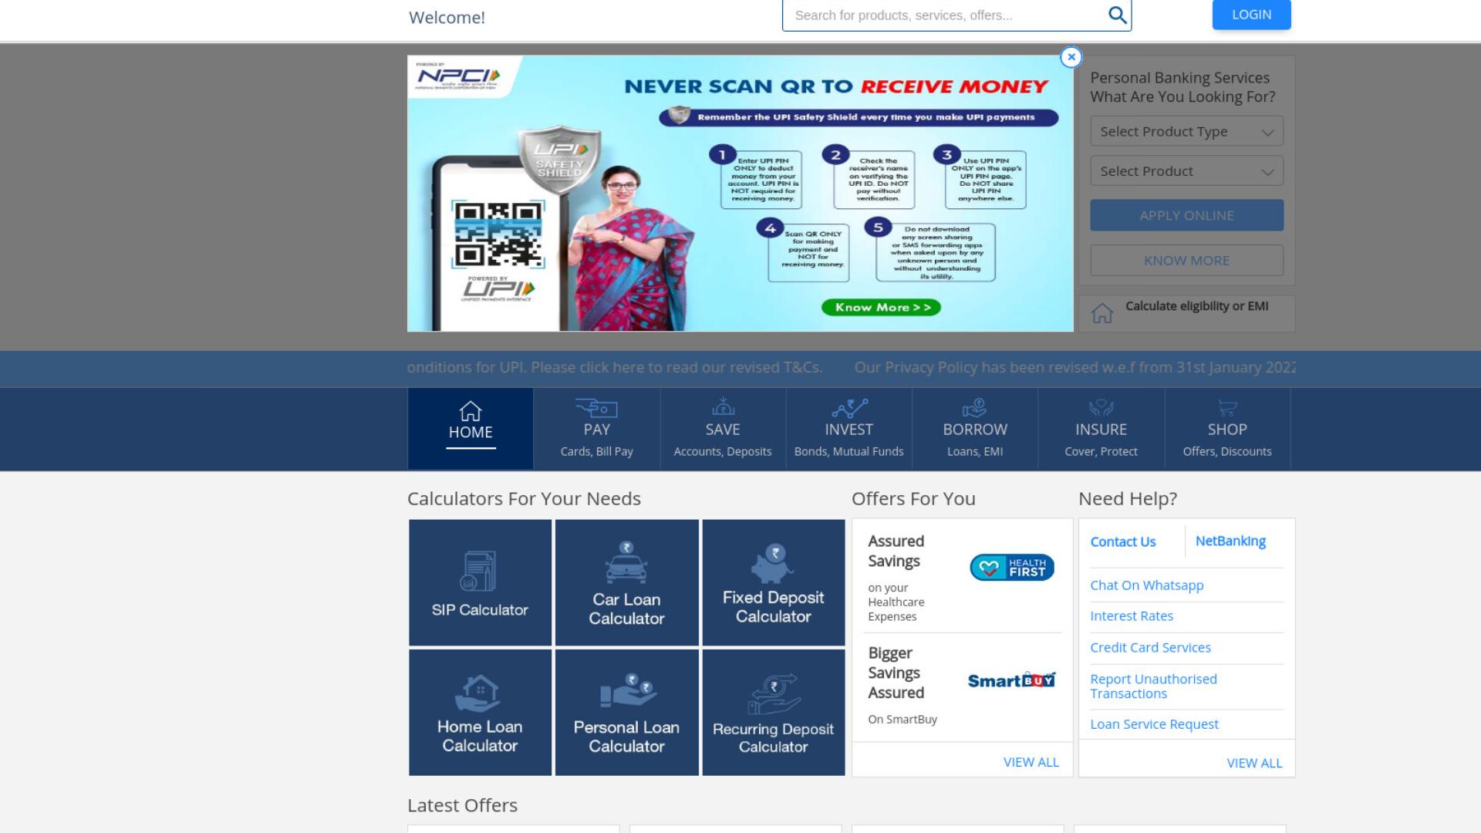This screenshot has height=833, width=1481.
Task: Expand the Select Product dropdown
Action: 1186,170
